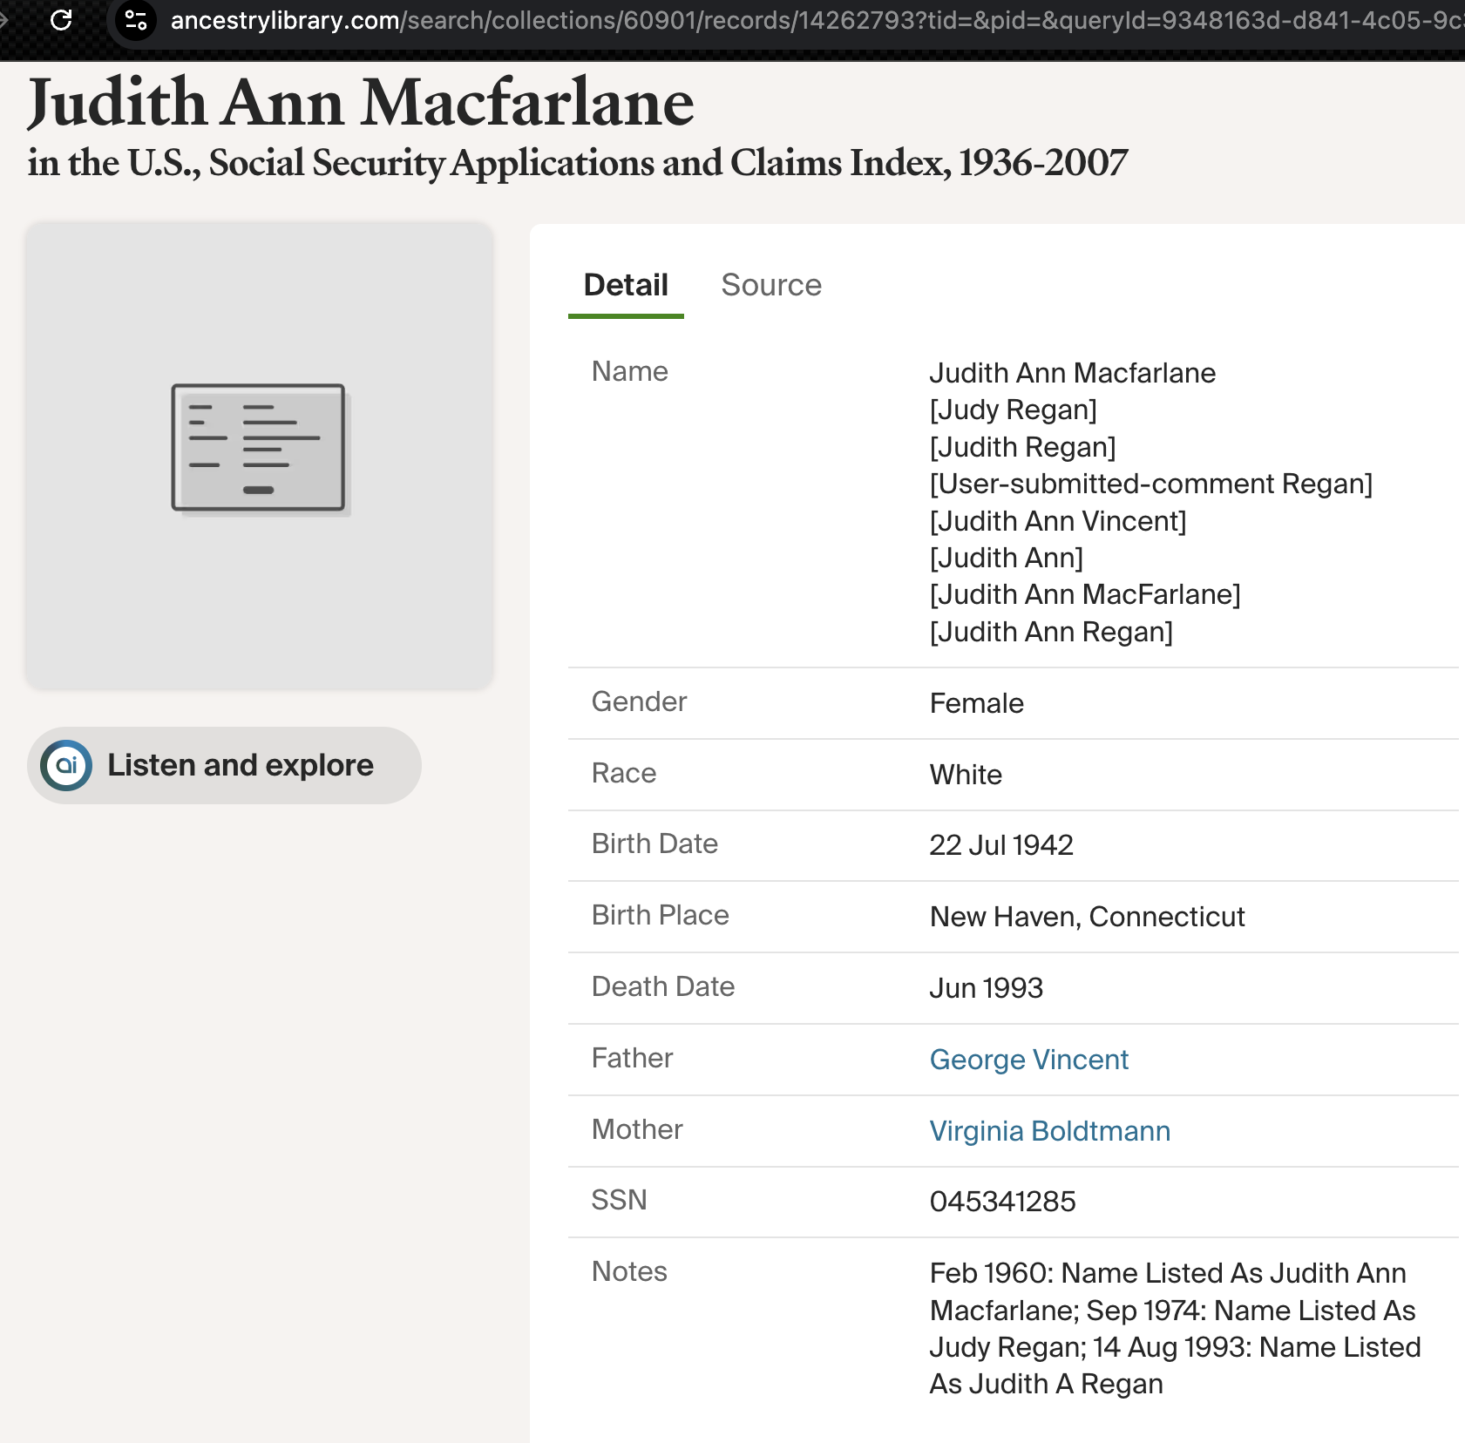
Task: Click the death date Jun 1993
Action: point(986,988)
